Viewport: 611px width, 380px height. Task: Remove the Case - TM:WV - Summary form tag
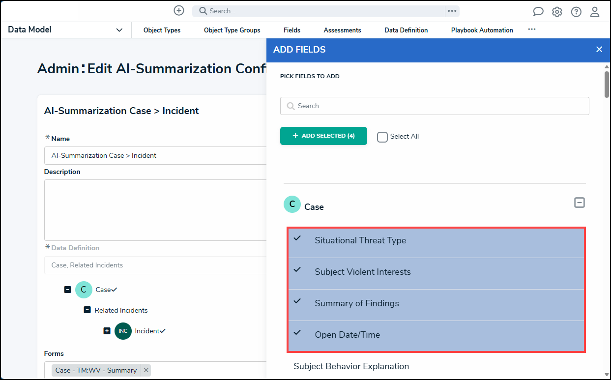point(146,370)
